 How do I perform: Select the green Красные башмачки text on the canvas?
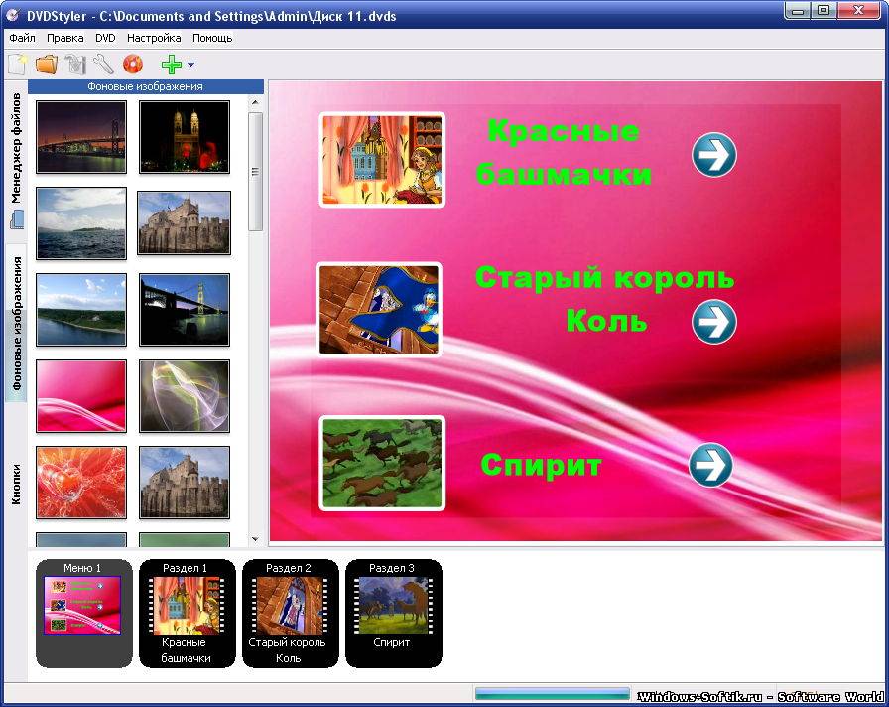(564, 152)
